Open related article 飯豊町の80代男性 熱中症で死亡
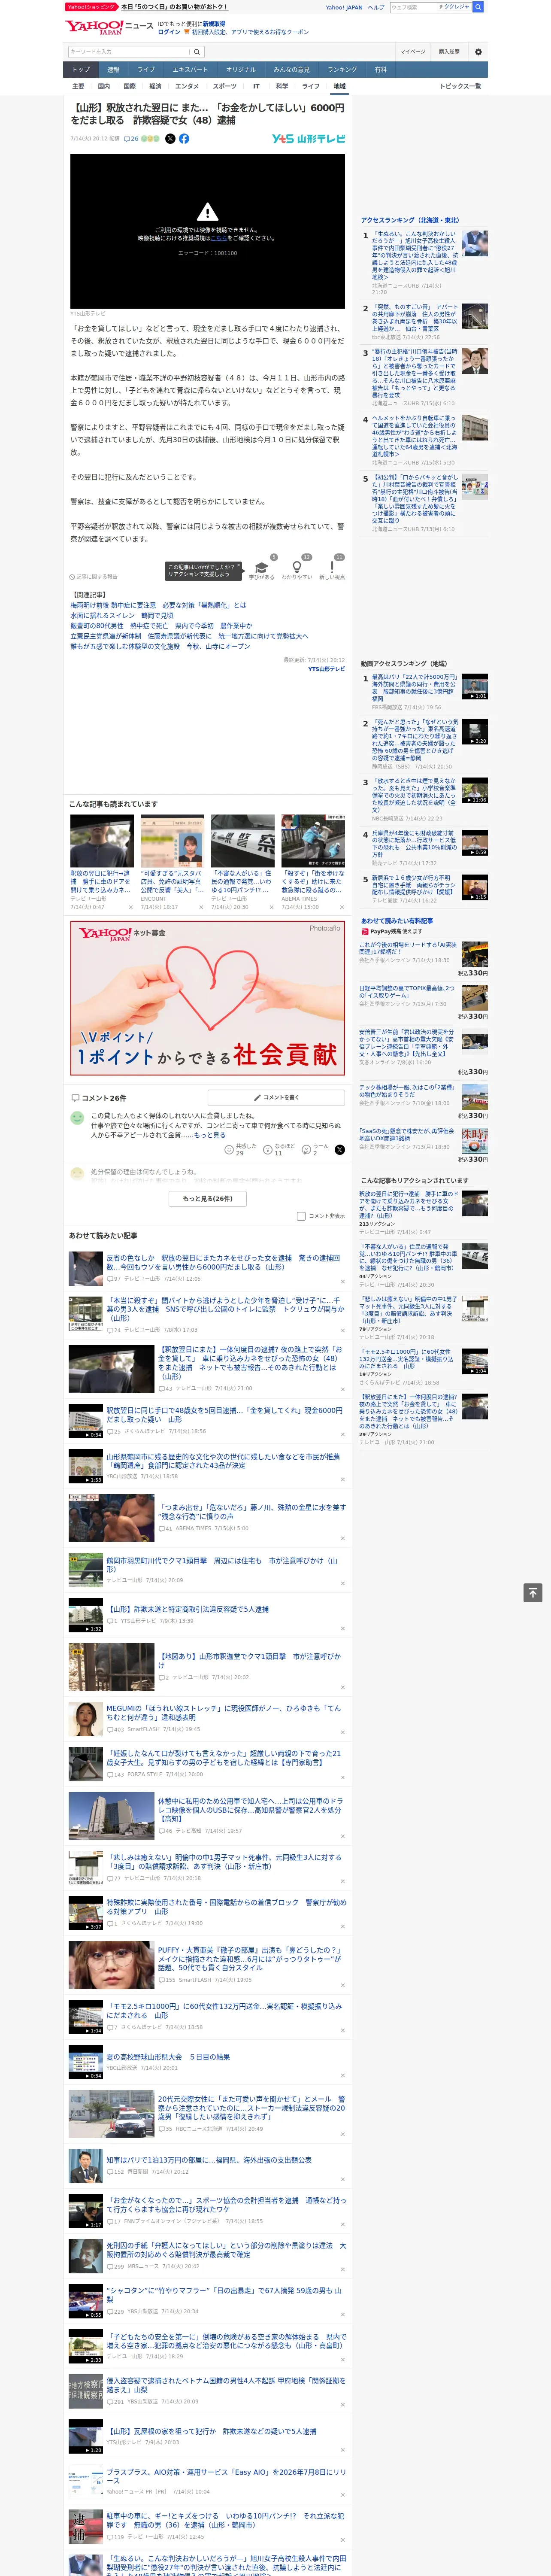 coord(161,626)
